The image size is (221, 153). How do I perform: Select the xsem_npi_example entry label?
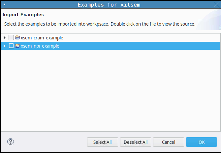pos(40,46)
